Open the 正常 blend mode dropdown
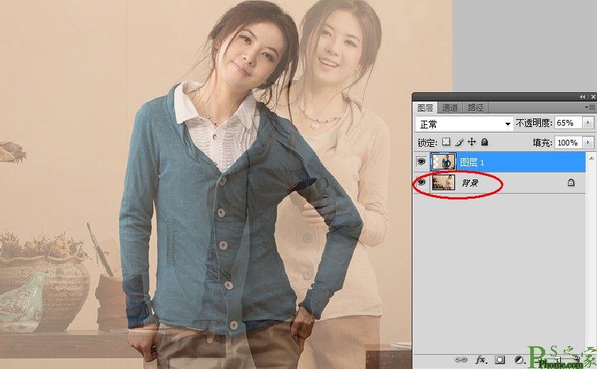 coord(464,124)
